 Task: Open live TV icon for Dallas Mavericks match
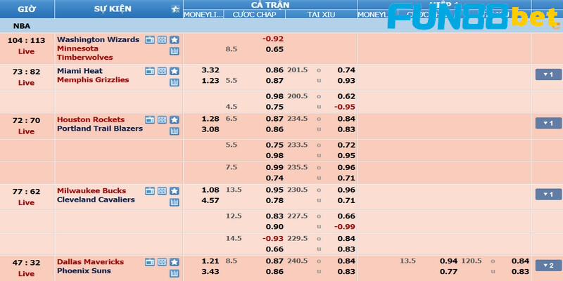pos(150,262)
